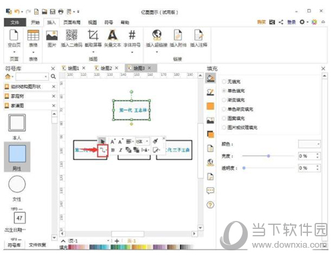Image resolution: width=334 pixels, height=257 pixels.
Task: Insert a blank page (空白页)
Action: tap(14, 38)
